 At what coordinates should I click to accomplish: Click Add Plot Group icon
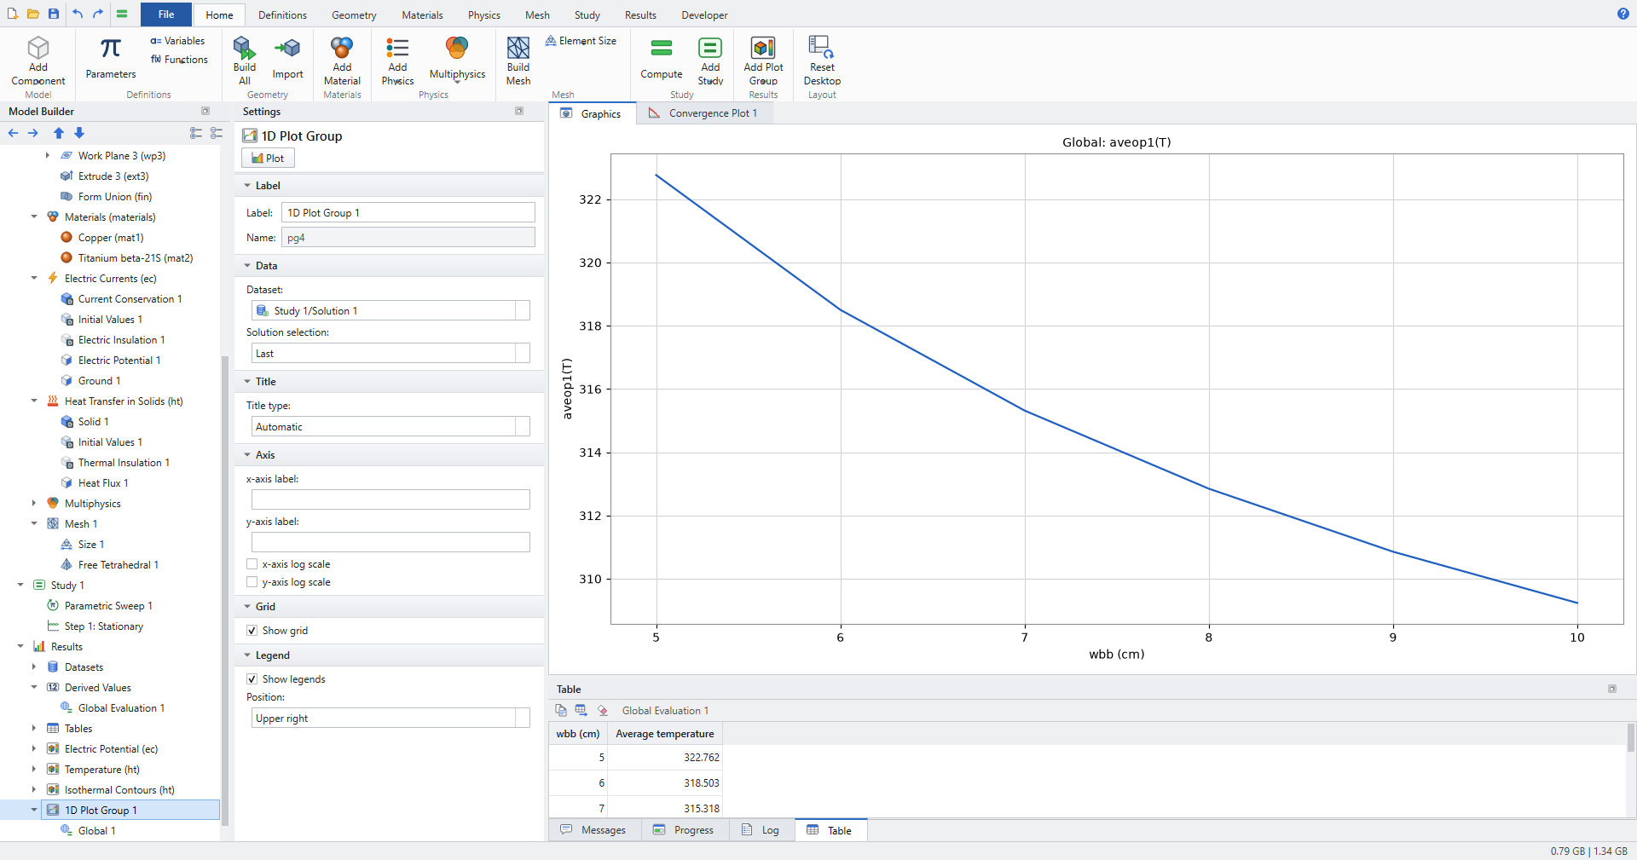tap(763, 48)
